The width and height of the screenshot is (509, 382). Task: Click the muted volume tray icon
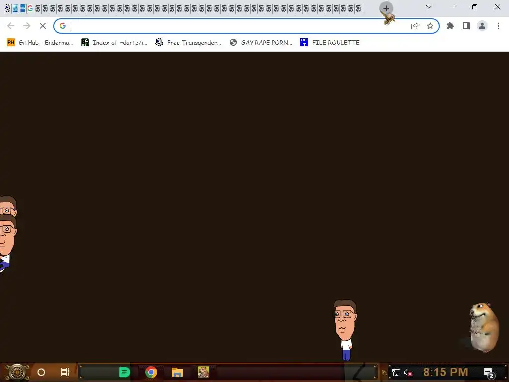[x=408, y=372]
